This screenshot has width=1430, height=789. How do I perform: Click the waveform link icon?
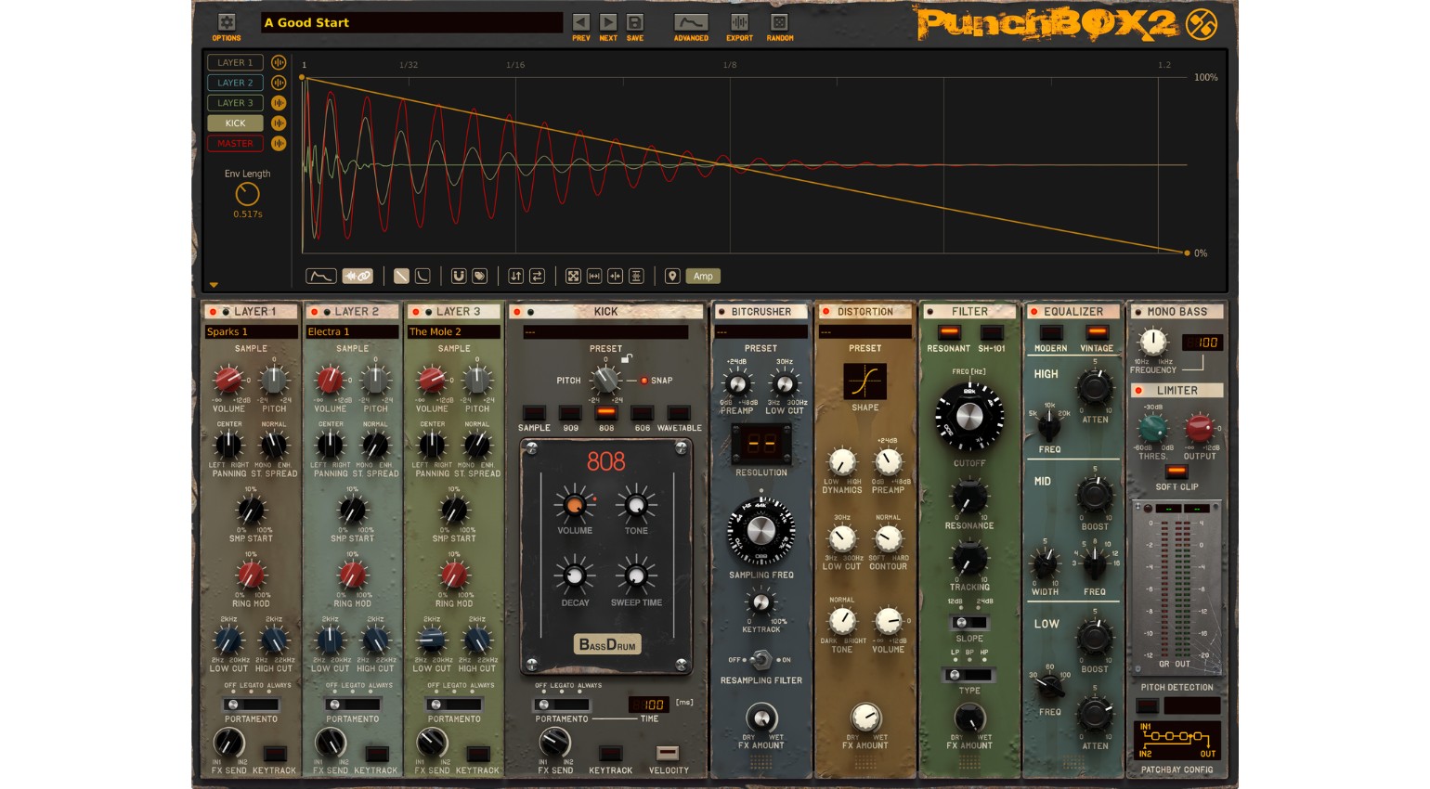(357, 276)
